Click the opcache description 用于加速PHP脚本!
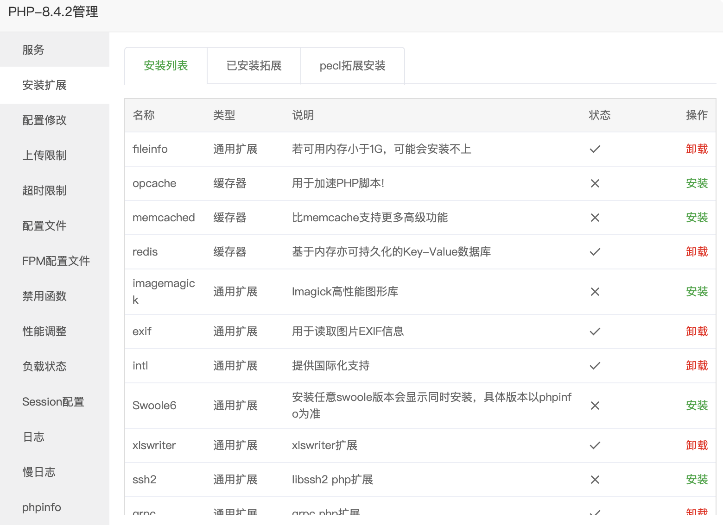 [x=338, y=183]
